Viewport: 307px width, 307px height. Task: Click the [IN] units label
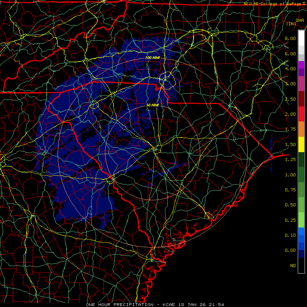tap(291, 24)
